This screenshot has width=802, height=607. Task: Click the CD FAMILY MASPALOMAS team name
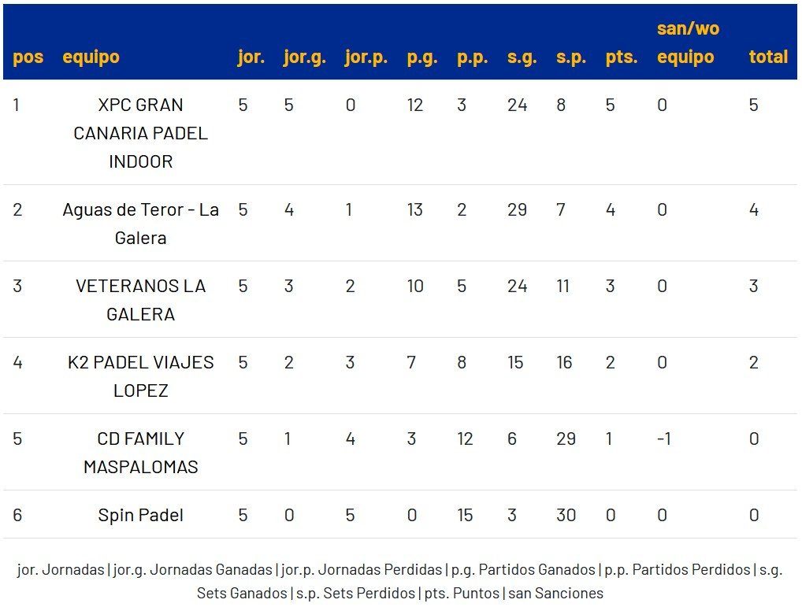pos(140,453)
